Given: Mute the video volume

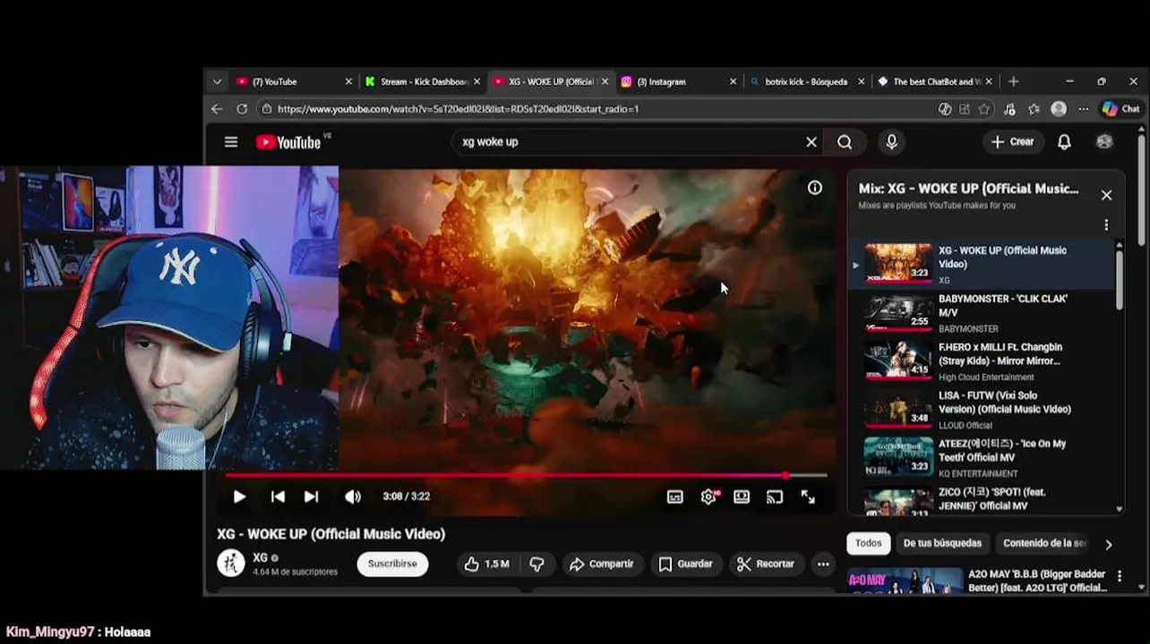Looking at the screenshot, I should tap(353, 496).
